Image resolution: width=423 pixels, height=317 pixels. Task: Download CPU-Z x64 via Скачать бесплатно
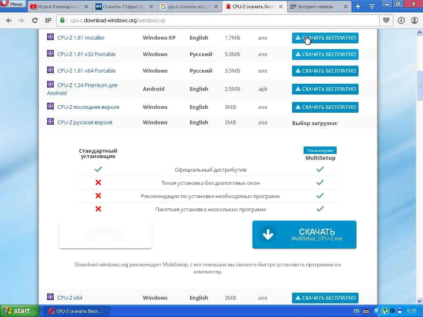325,298
